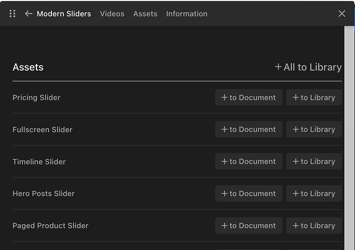Save Fullscreen Slider to Library
This screenshot has height=250, width=355.
314,129
